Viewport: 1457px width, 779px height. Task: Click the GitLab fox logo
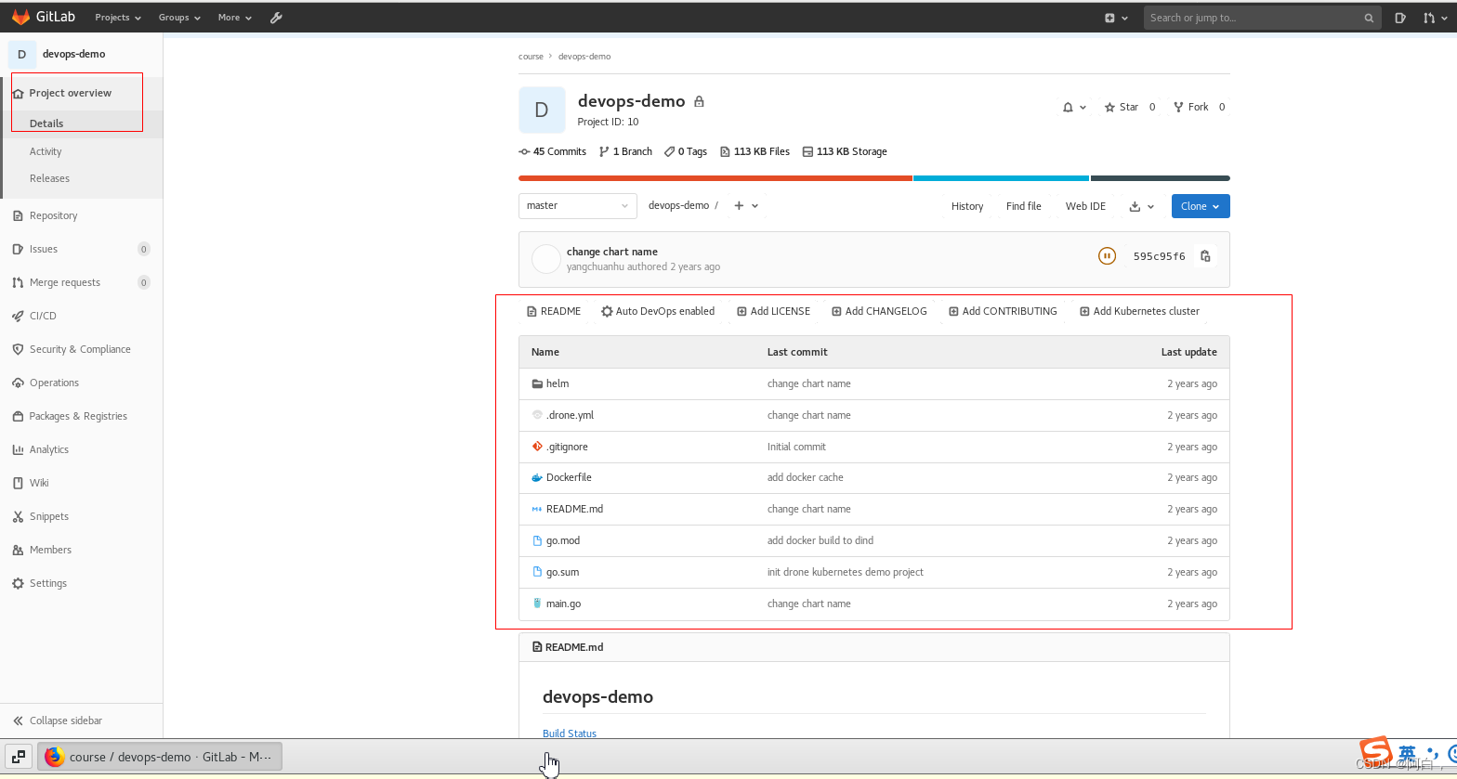coord(20,17)
